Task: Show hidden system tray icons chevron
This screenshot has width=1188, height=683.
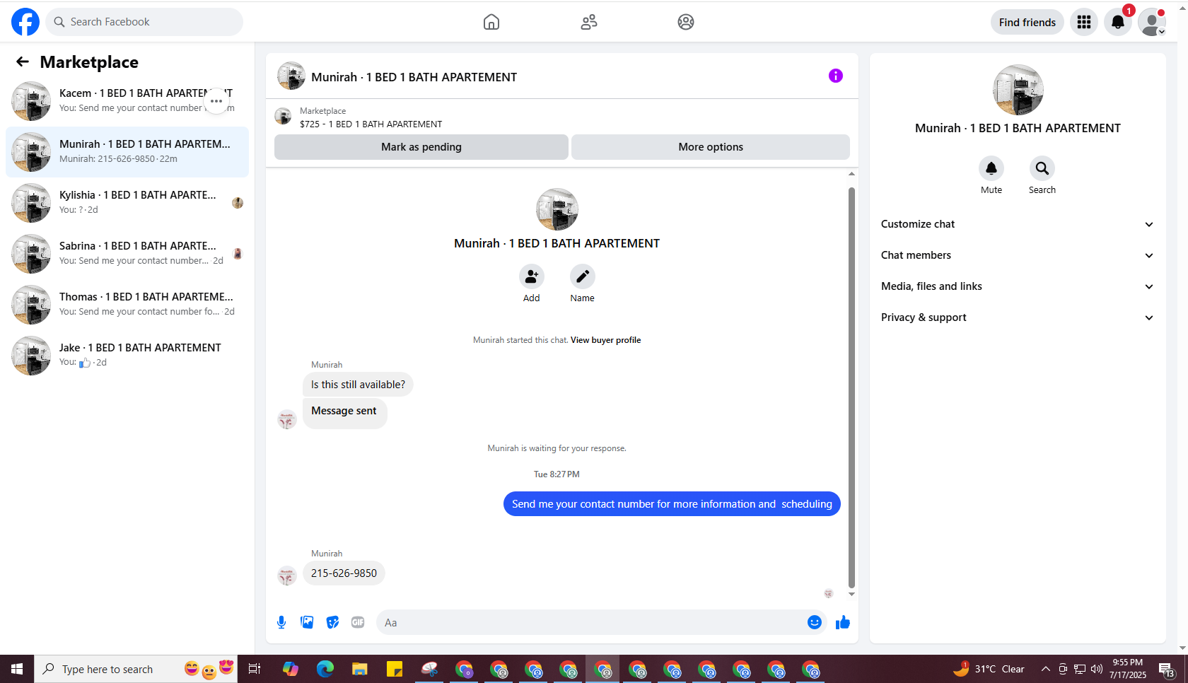Action: [x=1045, y=669]
